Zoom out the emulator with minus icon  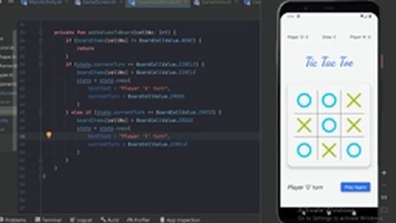click(384, 185)
